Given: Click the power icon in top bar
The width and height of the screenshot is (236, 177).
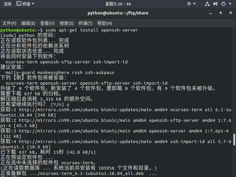Looking at the screenshot, I should click(x=223, y=4).
